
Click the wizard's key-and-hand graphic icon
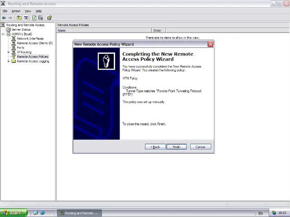point(106,61)
